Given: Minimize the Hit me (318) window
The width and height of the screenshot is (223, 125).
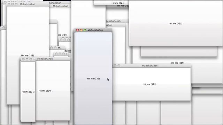Looking at the screenshot, I should pyautogui.click(x=13, y=4).
